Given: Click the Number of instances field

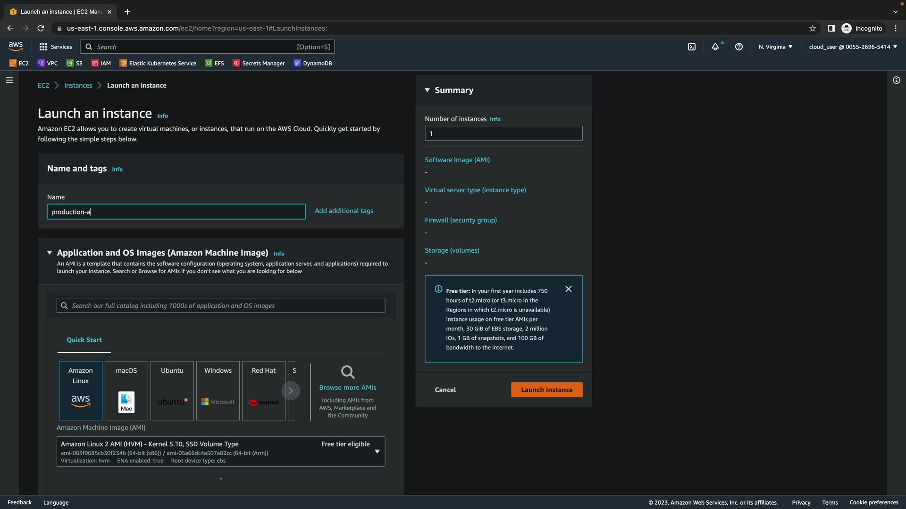Looking at the screenshot, I should (x=503, y=133).
